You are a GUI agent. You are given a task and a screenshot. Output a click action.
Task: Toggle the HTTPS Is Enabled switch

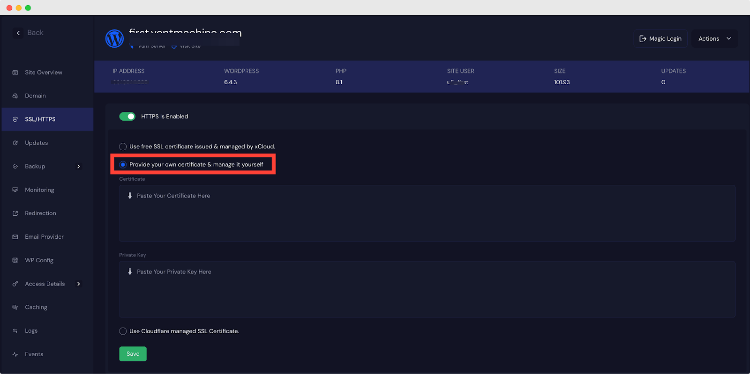127,117
